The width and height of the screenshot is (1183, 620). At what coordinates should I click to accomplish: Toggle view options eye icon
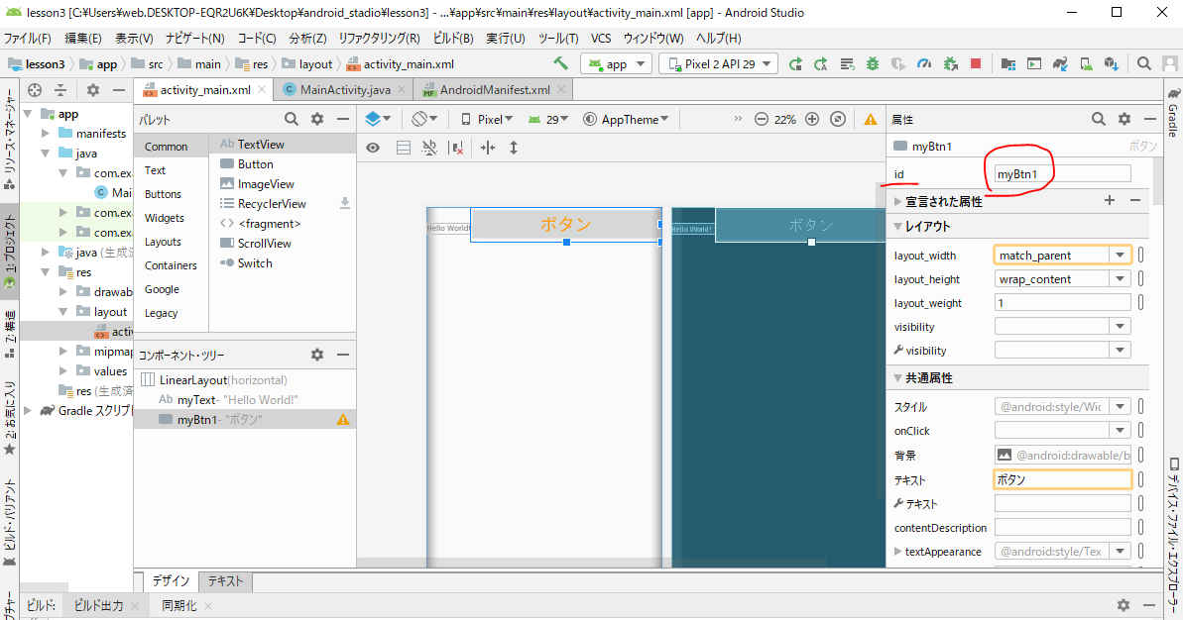pyautogui.click(x=373, y=148)
